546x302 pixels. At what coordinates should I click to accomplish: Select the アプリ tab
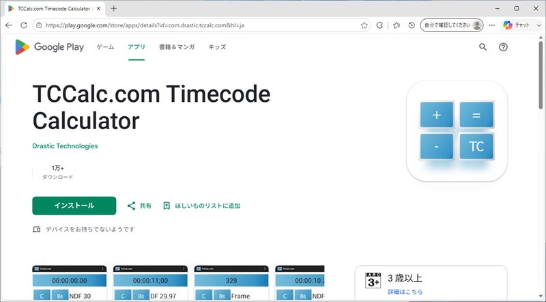click(136, 46)
